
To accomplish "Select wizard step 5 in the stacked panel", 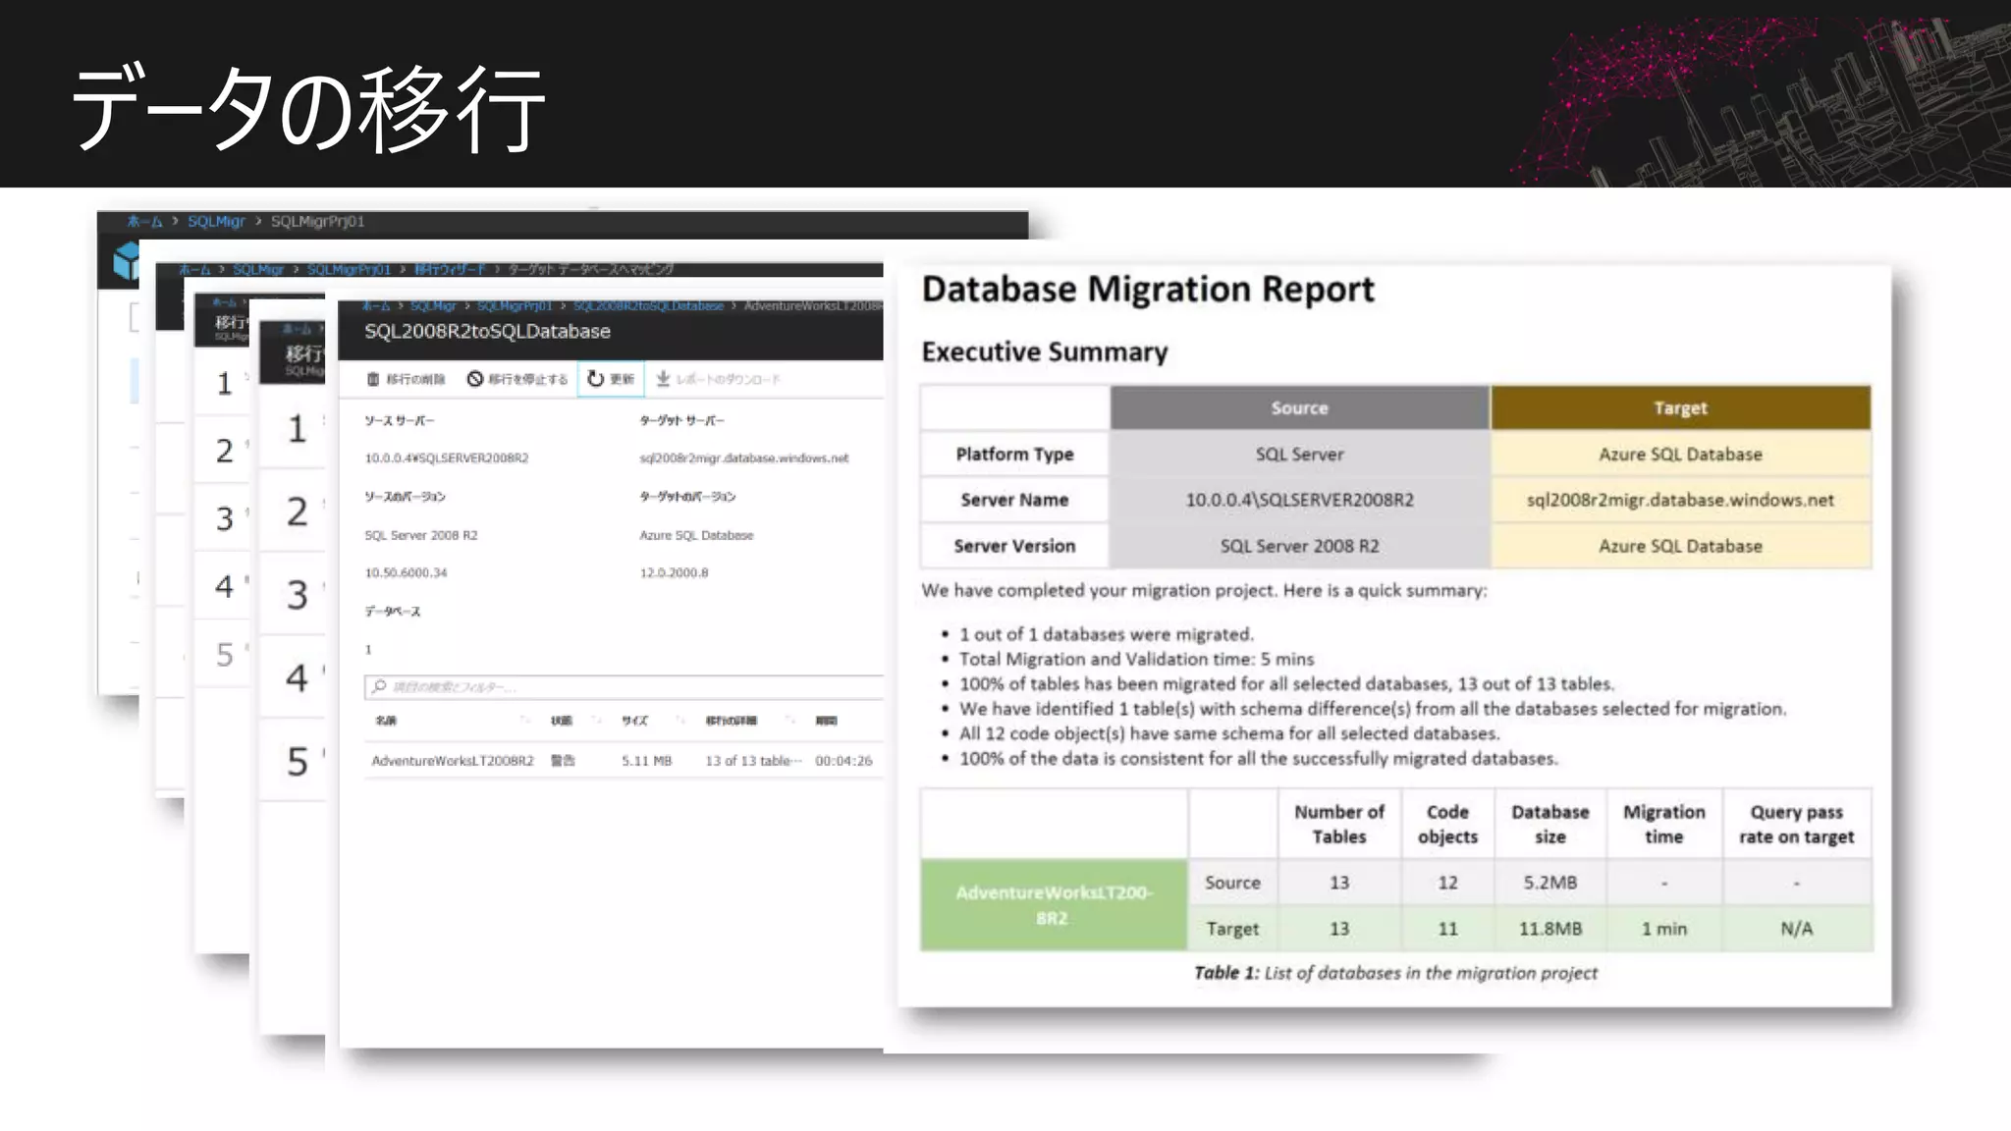I will (x=298, y=762).
